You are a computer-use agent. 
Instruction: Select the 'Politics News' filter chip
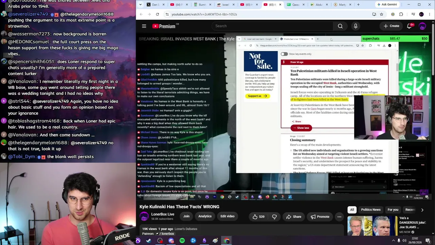point(371,210)
